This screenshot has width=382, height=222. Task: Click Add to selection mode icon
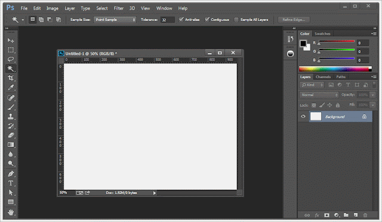[41, 20]
